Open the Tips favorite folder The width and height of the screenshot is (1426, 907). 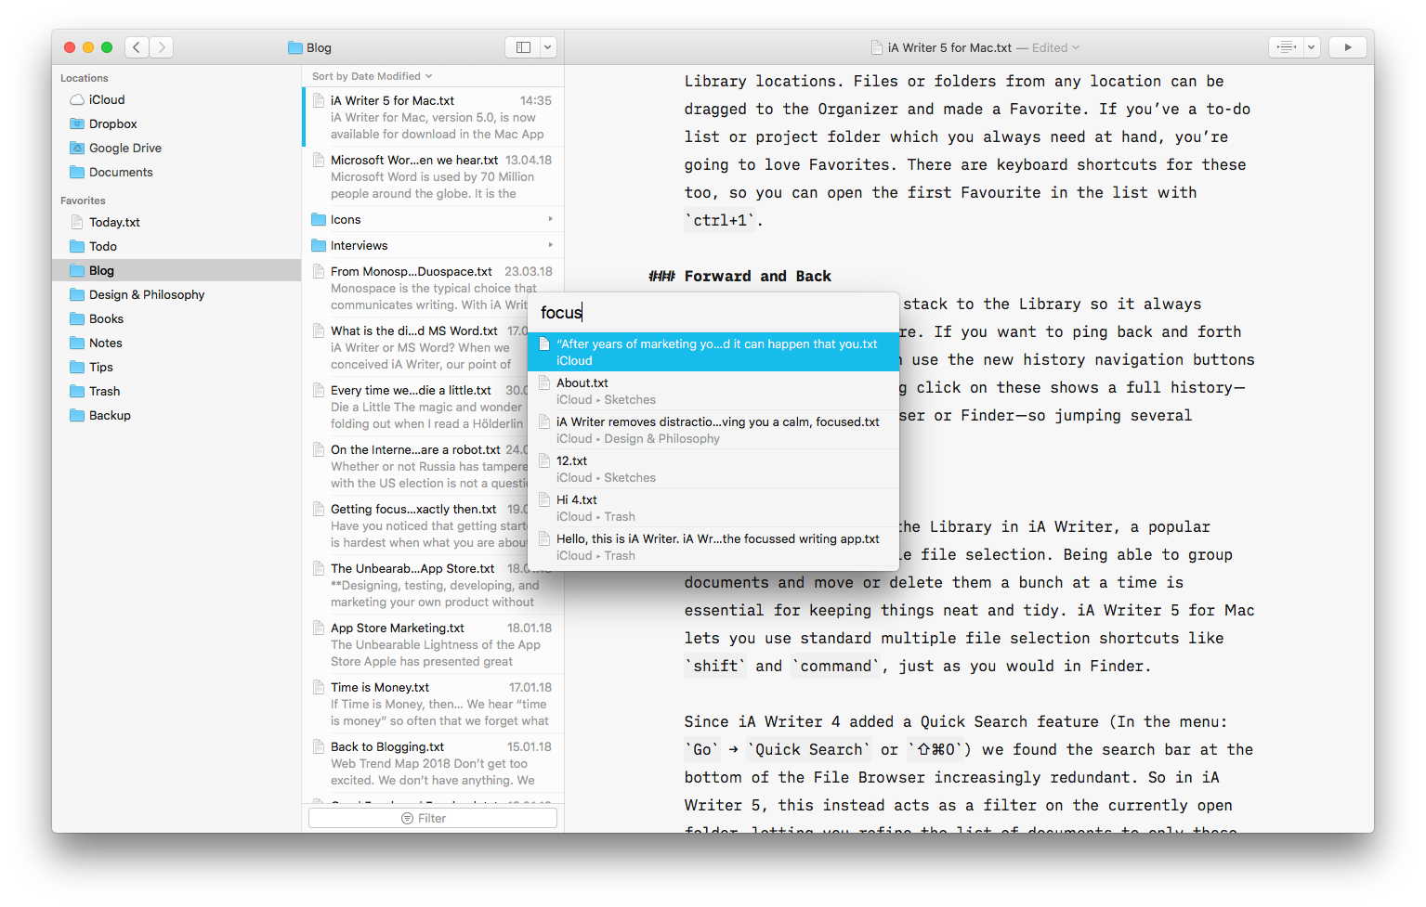[x=177, y=367]
